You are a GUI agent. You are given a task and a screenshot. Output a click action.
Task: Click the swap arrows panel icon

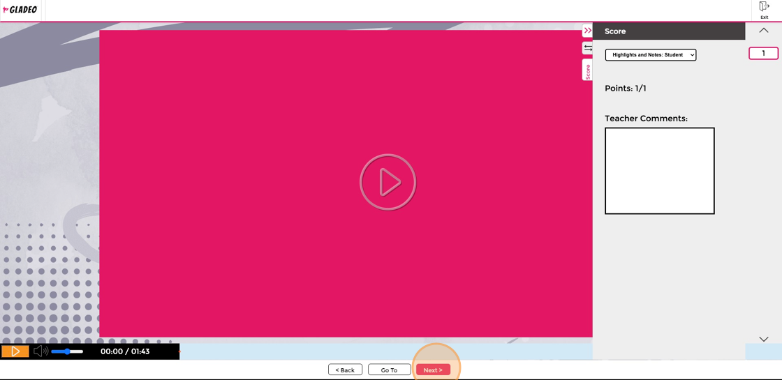pos(587,48)
